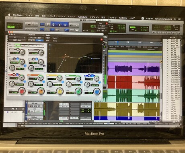This screenshot has height=153, width=185.
Task: Select the Trim tool in toolbar
Action: [x=53, y=25]
